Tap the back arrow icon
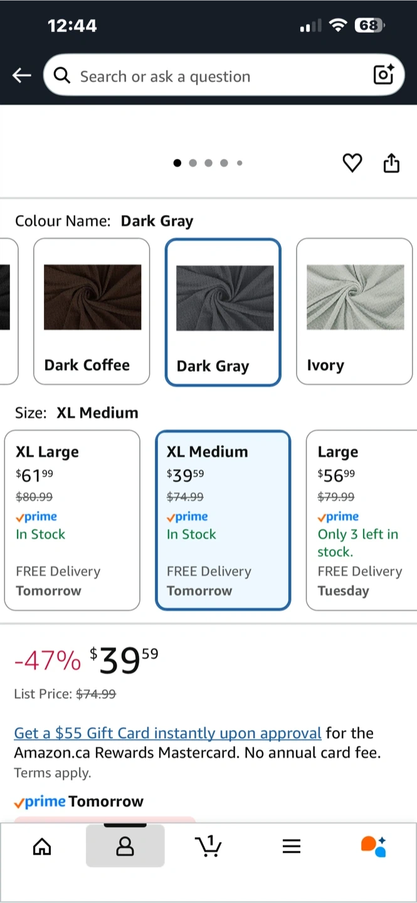This screenshot has width=417, height=903. coord(22,76)
